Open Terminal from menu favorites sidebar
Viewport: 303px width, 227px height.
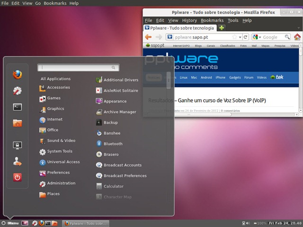coord(18,107)
